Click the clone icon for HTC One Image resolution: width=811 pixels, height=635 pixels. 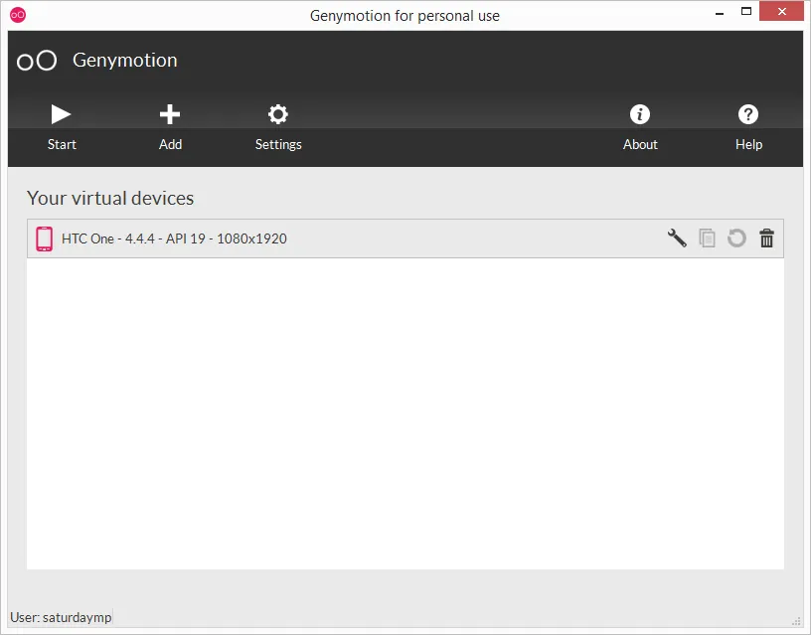tap(707, 238)
